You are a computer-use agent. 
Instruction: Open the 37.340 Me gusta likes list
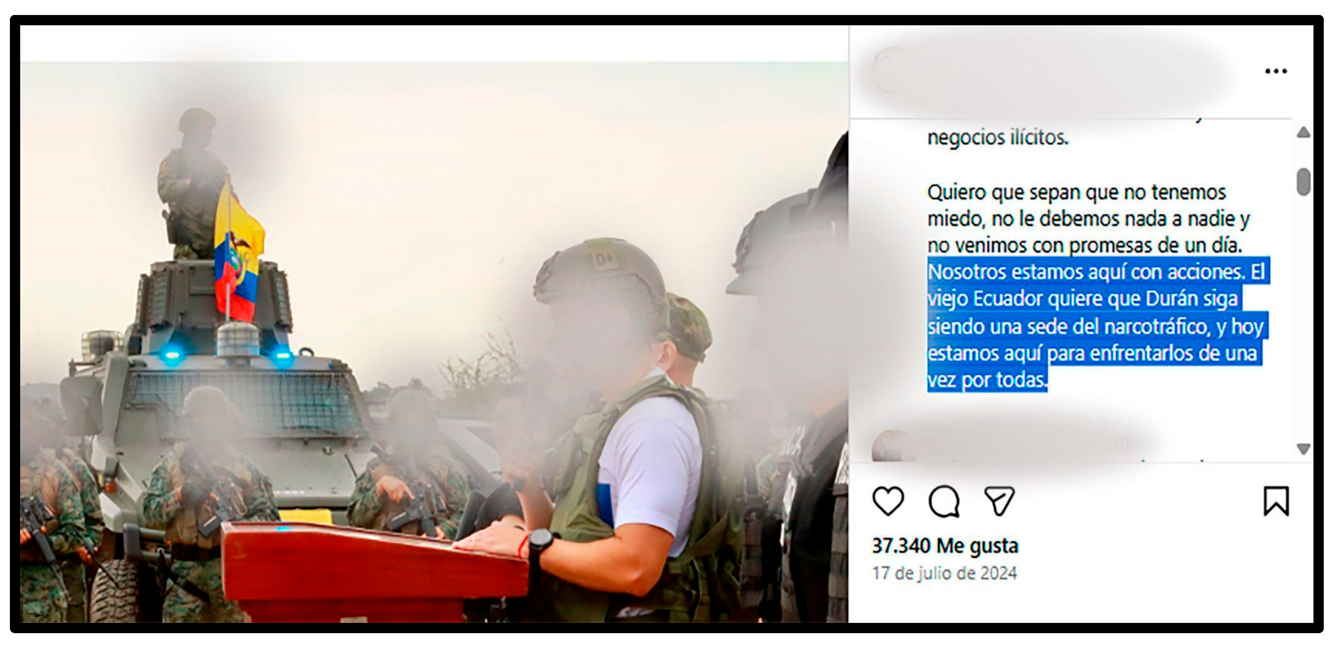[945, 546]
